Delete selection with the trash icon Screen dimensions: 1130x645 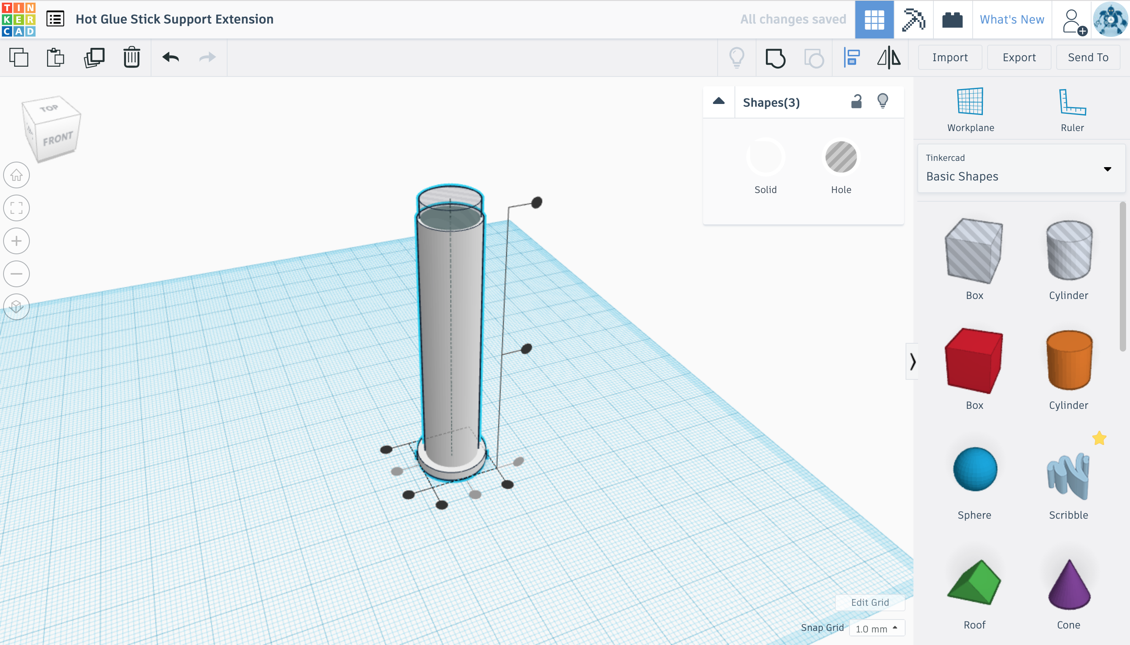coord(131,58)
